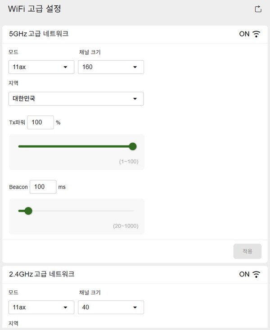Image resolution: width=270 pixels, height=330 pixels.
Task: Toggle the 2.4GHz 고급 네트워크 ON switch
Action: point(244,274)
